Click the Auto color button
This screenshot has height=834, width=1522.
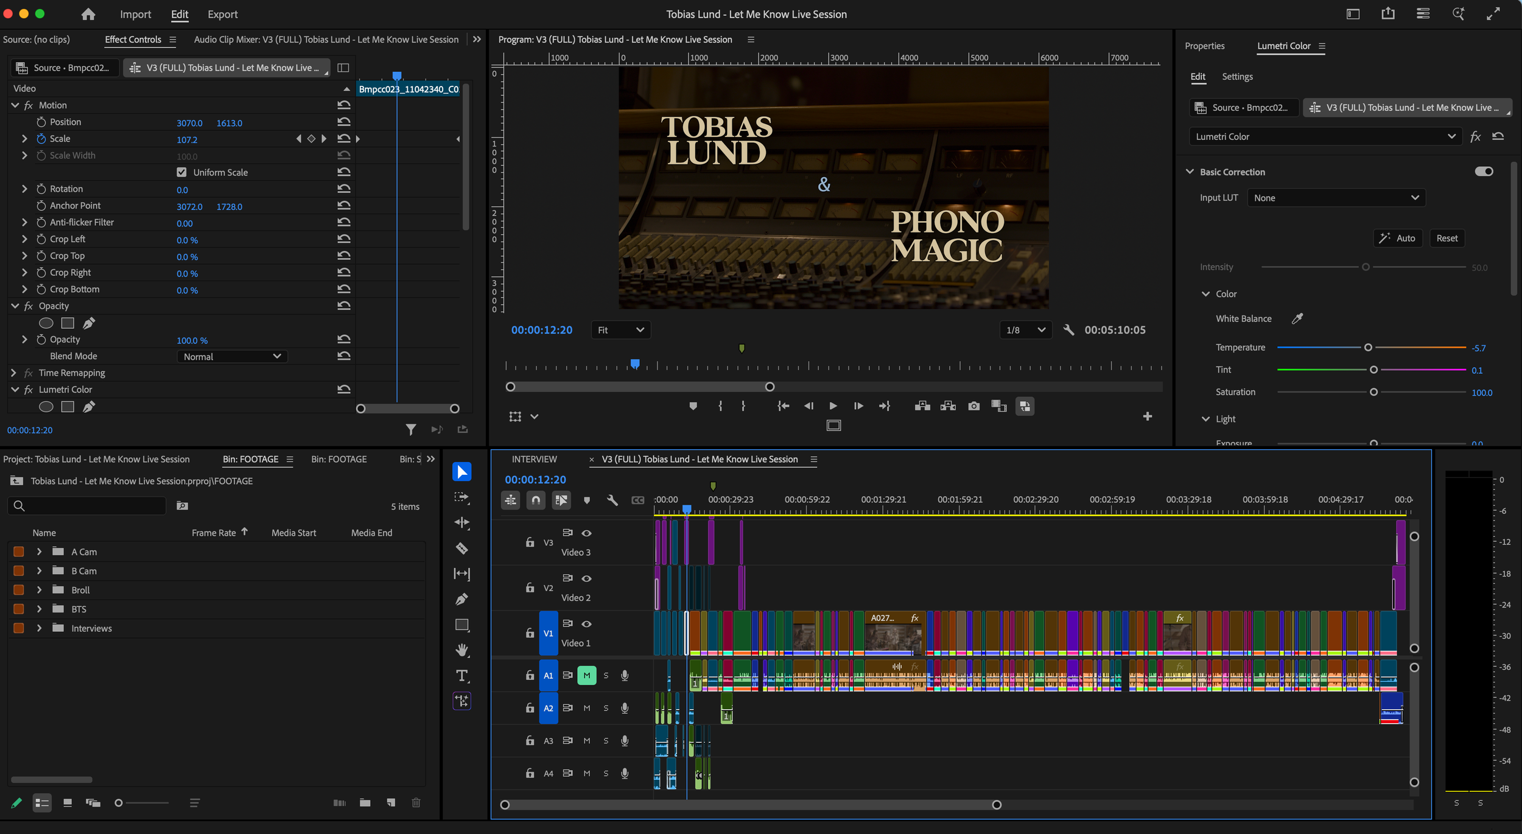tap(1398, 238)
